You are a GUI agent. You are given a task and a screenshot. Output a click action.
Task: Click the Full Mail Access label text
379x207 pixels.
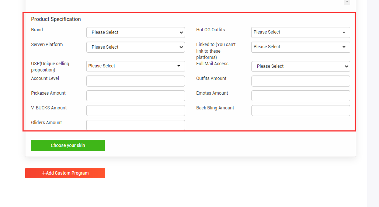[x=212, y=64]
